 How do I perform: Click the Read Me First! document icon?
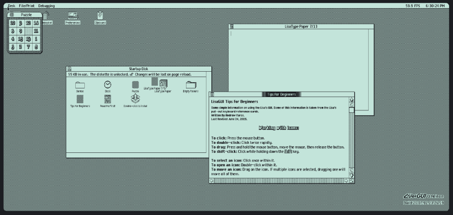click(107, 99)
